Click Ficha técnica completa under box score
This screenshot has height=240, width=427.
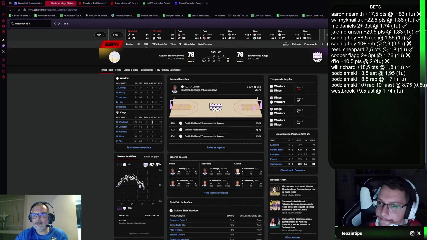[x=139, y=147]
